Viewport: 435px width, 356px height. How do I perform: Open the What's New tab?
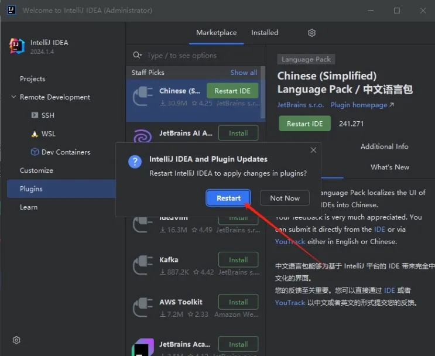click(x=390, y=167)
